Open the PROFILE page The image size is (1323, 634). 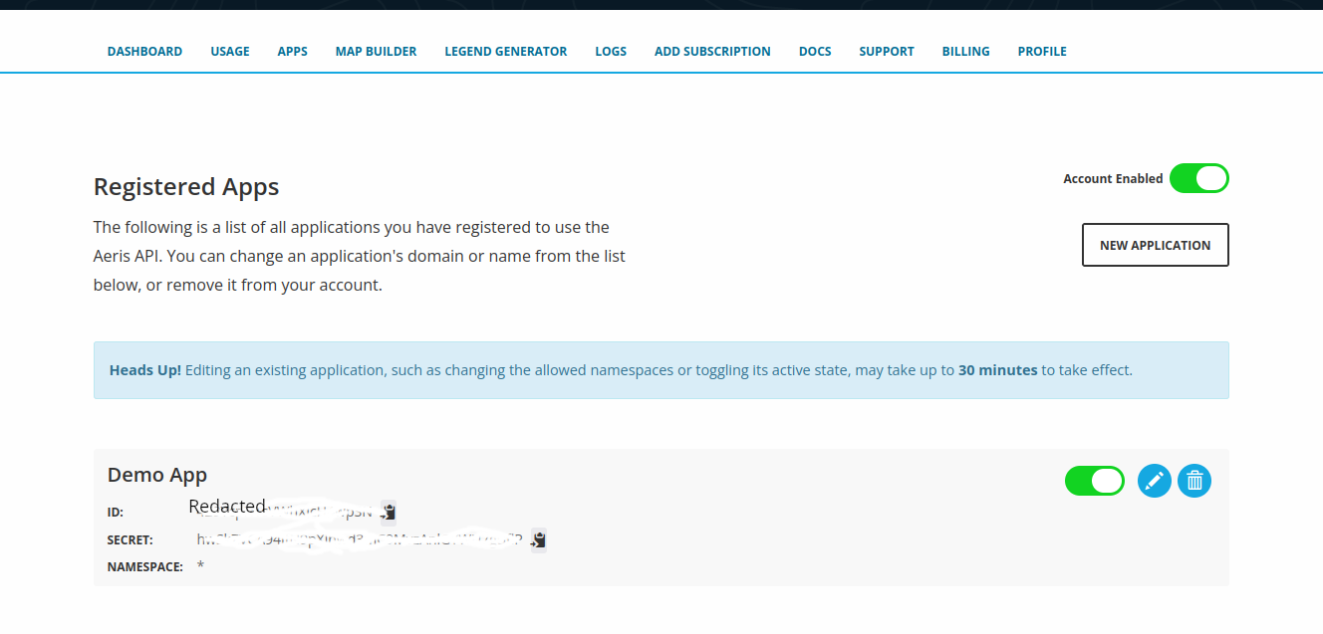click(x=1042, y=52)
